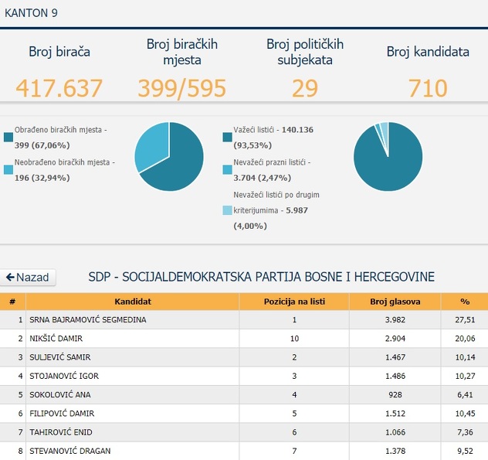Viewport: 488px width, 460px height.
Task: Click the pale blue other-criteria invalid ballots swatch
Action: click(x=227, y=210)
